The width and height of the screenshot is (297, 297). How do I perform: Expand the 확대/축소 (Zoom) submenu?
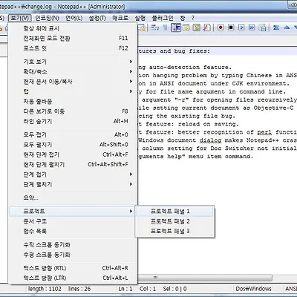73,71
